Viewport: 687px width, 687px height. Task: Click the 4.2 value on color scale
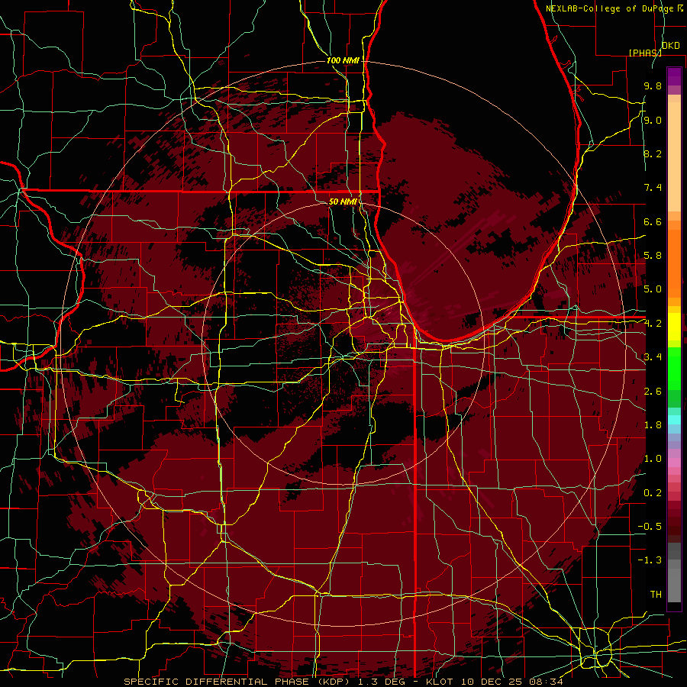(653, 324)
